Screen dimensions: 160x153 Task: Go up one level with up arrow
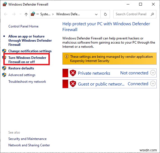[x=26, y=14]
